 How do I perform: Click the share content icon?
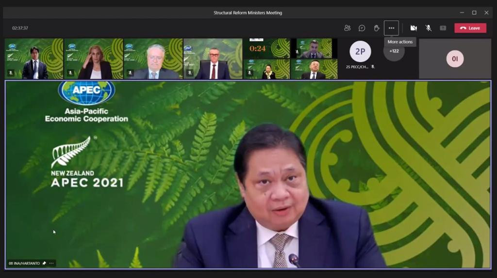click(443, 28)
